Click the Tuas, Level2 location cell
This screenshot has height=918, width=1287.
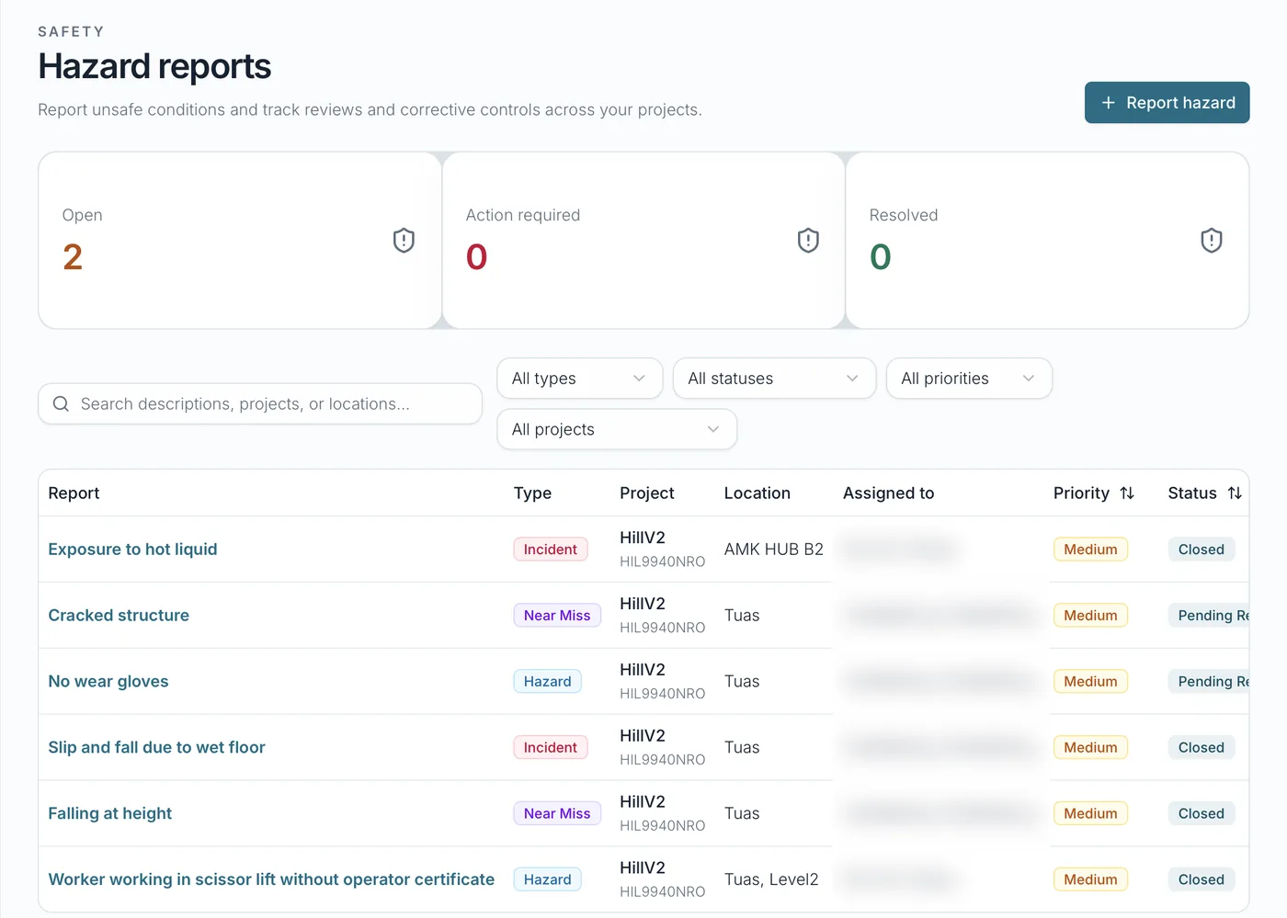coord(771,880)
